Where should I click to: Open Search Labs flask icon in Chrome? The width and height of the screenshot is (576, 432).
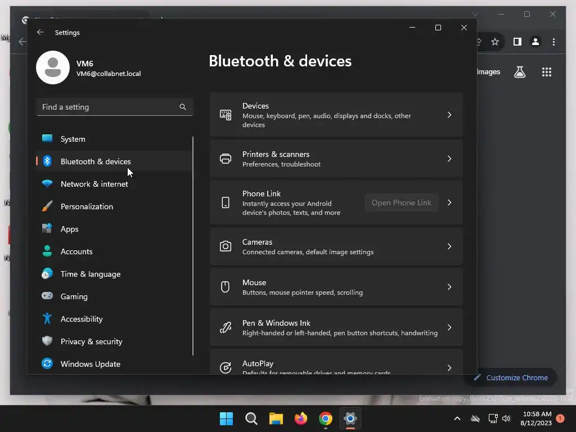pyautogui.click(x=520, y=72)
